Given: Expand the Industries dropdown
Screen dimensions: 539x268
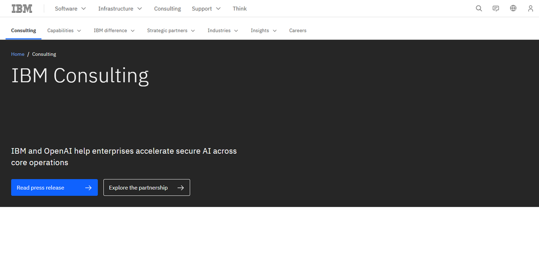Looking at the screenshot, I should 223,31.
